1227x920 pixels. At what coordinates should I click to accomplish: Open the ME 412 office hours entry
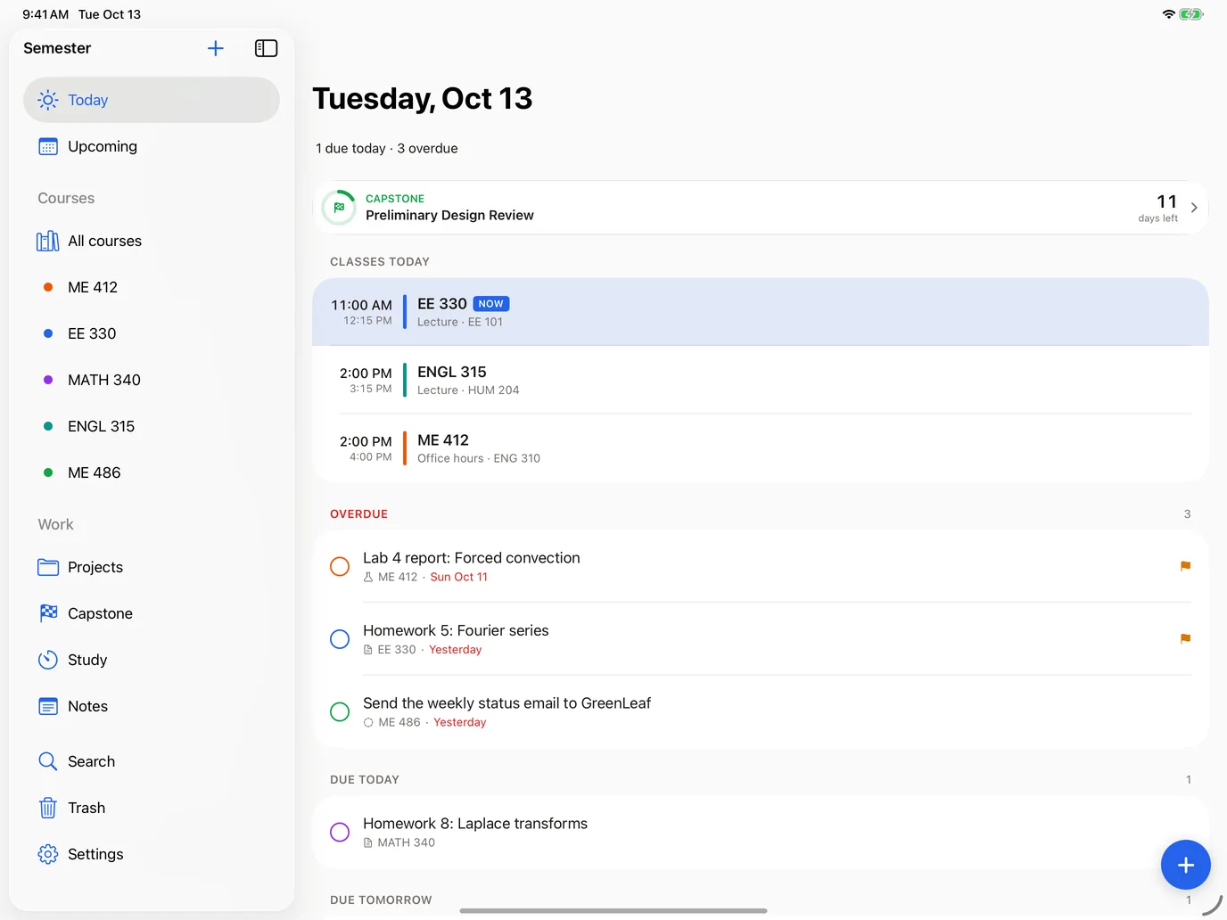[x=761, y=448]
